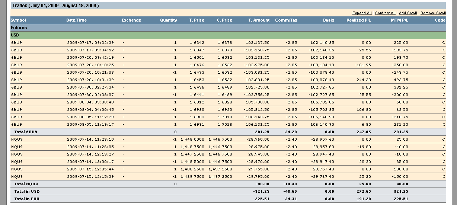This screenshot has height=205, width=457.
Task: Click T. Amount value -105,812.50
Action: 257,109
